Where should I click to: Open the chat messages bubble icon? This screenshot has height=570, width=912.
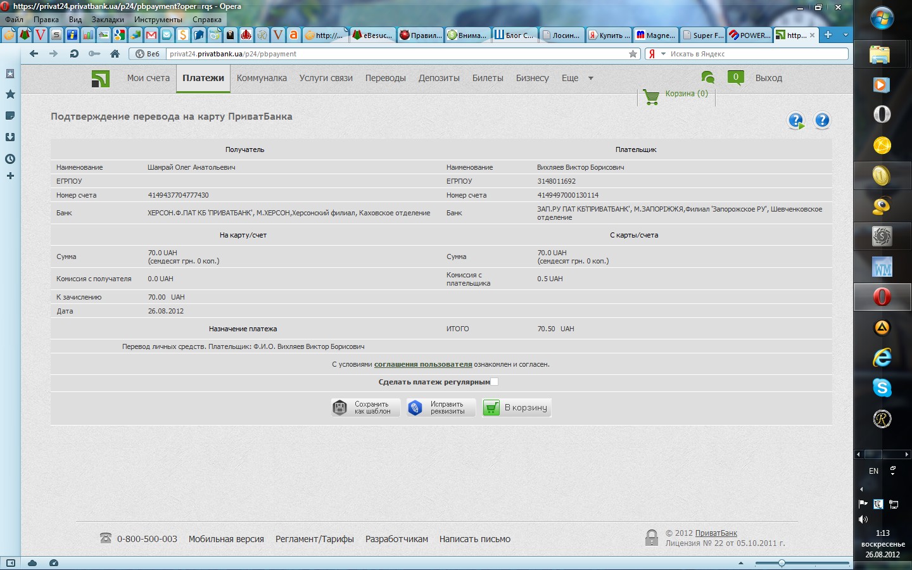coord(707,77)
